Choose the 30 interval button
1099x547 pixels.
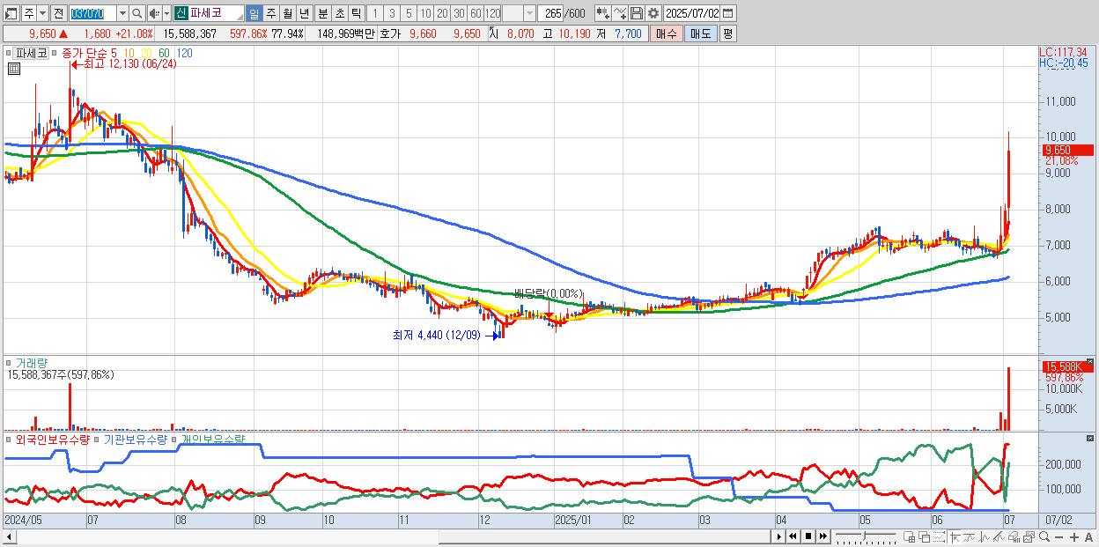[x=459, y=13]
